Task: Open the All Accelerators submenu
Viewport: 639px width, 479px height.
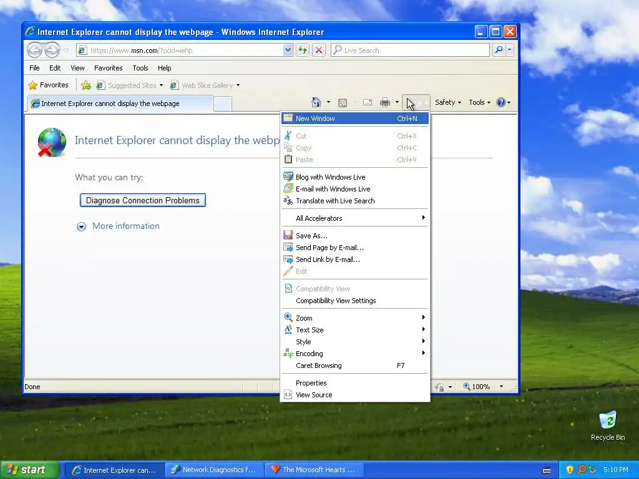Action: click(355, 218)
